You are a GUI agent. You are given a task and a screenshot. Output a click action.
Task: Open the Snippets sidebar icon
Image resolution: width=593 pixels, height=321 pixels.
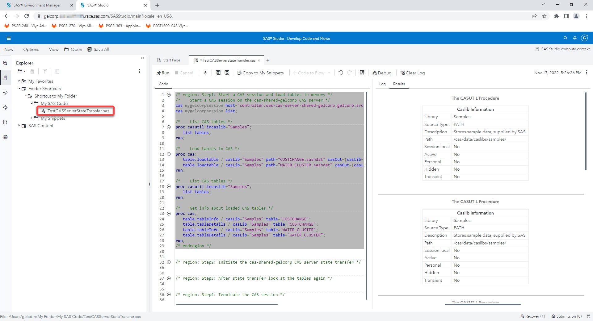(5, 122)
